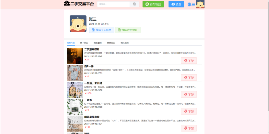Click the search magnifier button
269x134 pixels.
coord(134,4)
